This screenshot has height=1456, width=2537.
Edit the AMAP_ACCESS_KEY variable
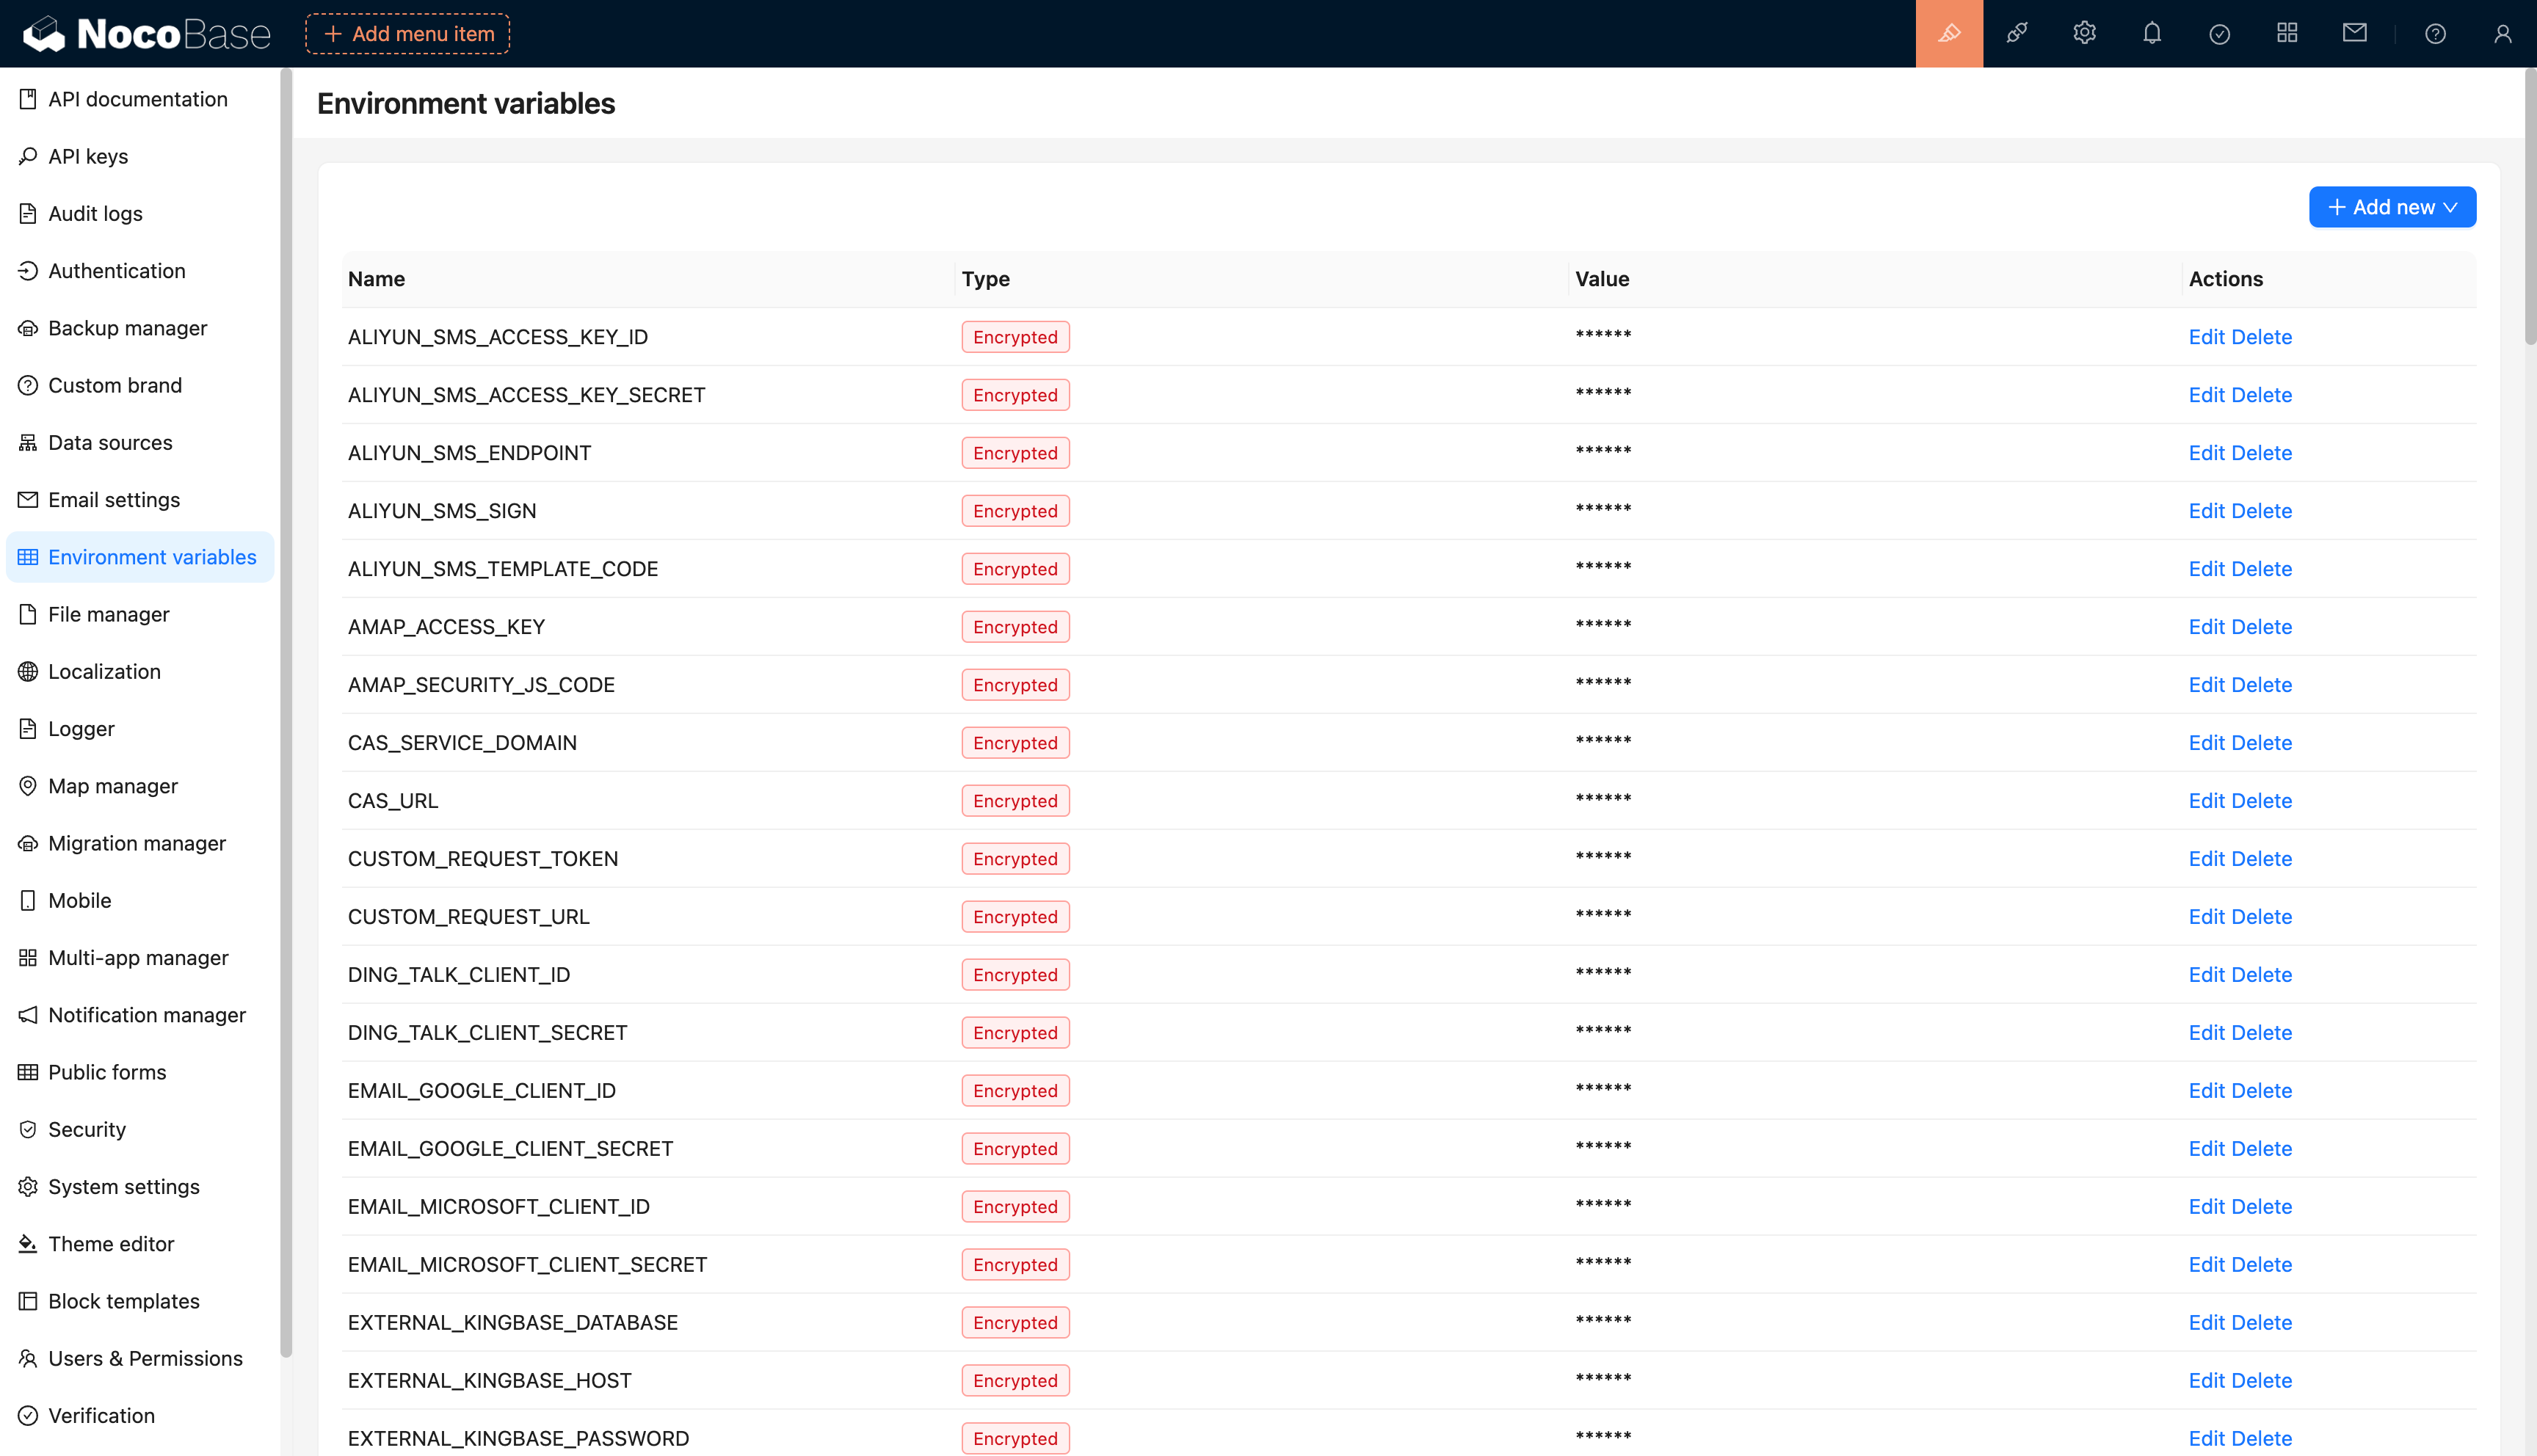[2206, 627]
